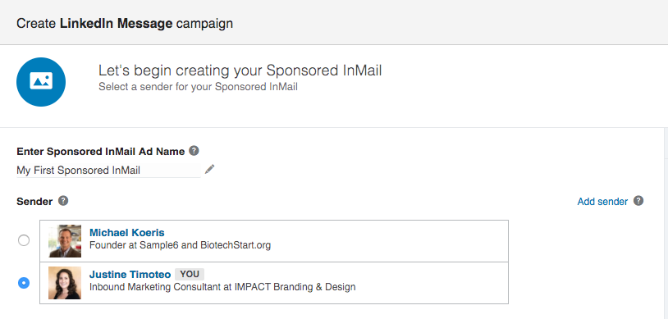
Task: Click Inbound Marketing Consultant description text
Action: pos(222,287)
